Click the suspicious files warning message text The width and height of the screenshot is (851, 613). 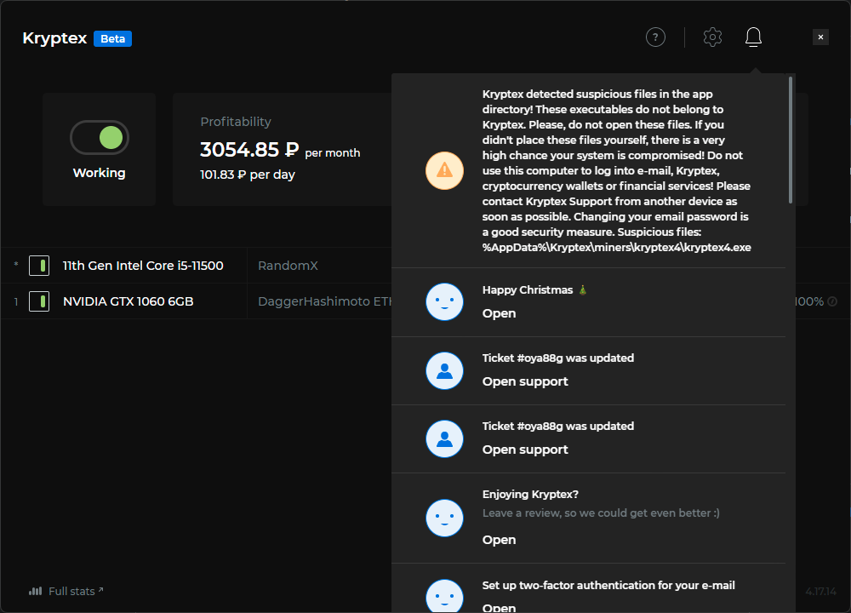pyautogui.click(x=616, y=170)
